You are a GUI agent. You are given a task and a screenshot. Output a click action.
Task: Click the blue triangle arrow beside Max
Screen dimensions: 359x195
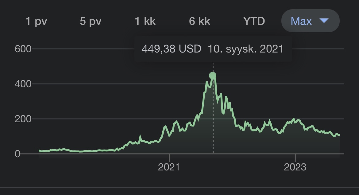point(324,21)
